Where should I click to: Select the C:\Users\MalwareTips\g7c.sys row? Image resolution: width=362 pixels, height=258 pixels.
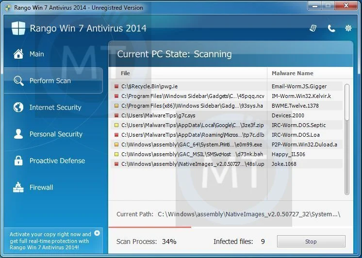[226, 115]
